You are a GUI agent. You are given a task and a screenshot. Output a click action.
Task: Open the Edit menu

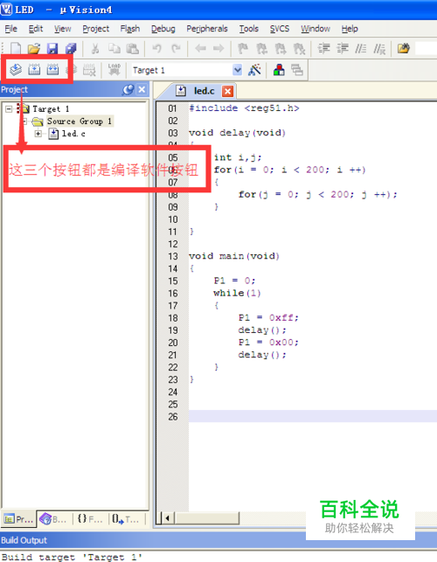coord(36,29)
